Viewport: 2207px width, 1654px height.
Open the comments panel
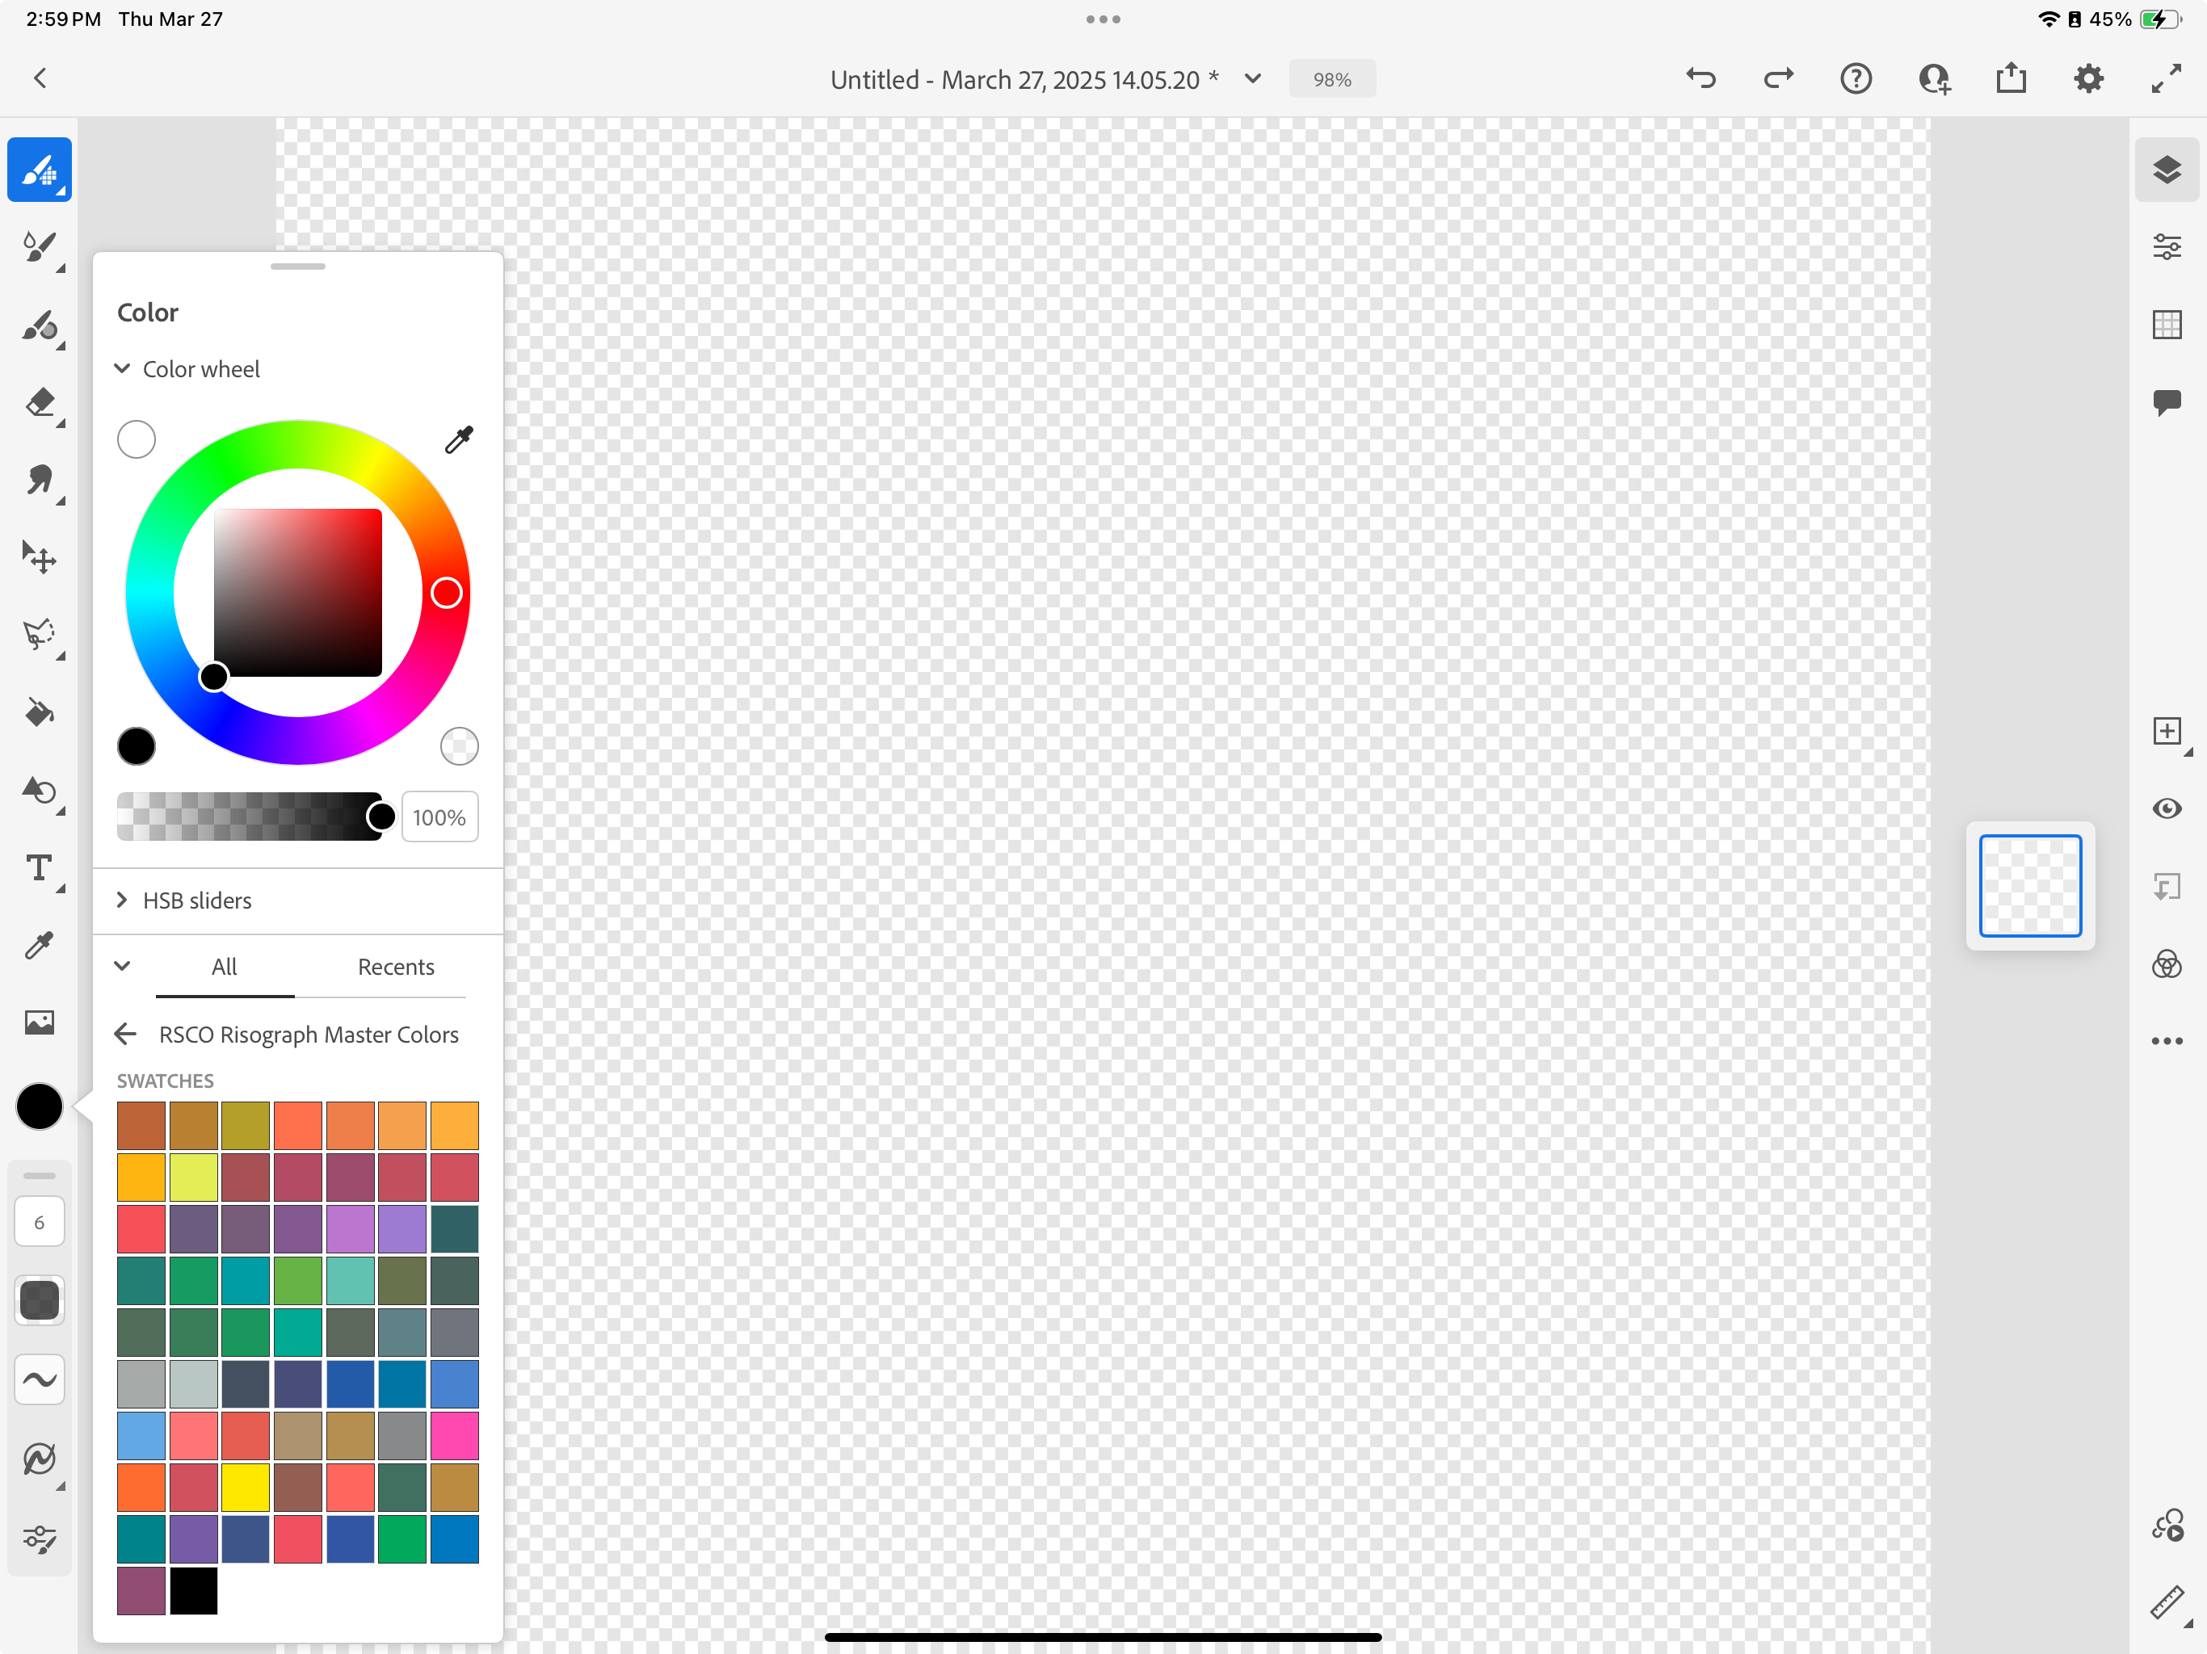coord(2167,402)
